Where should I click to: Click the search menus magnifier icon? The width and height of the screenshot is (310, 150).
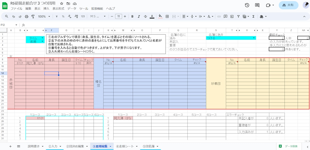(7, 16)
